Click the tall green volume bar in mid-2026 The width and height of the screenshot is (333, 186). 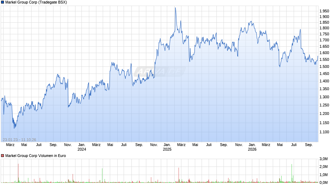[x=292, y=173]
